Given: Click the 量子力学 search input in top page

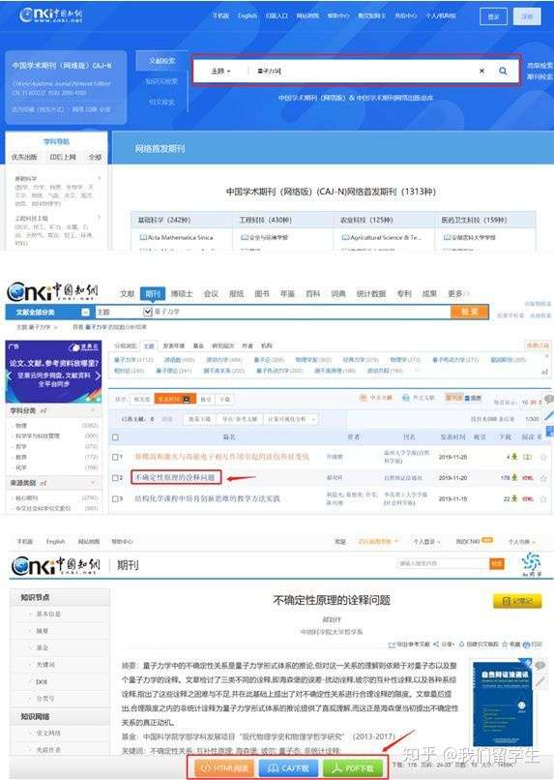Looking at the screenshot, I should [363, 72].
